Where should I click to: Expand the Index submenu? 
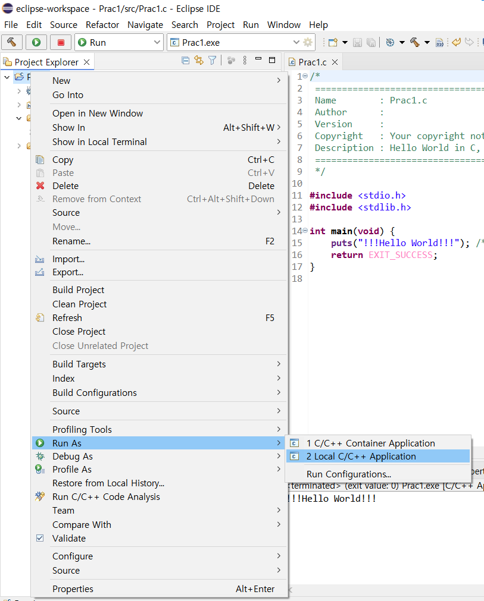click(x=160, y=378)
